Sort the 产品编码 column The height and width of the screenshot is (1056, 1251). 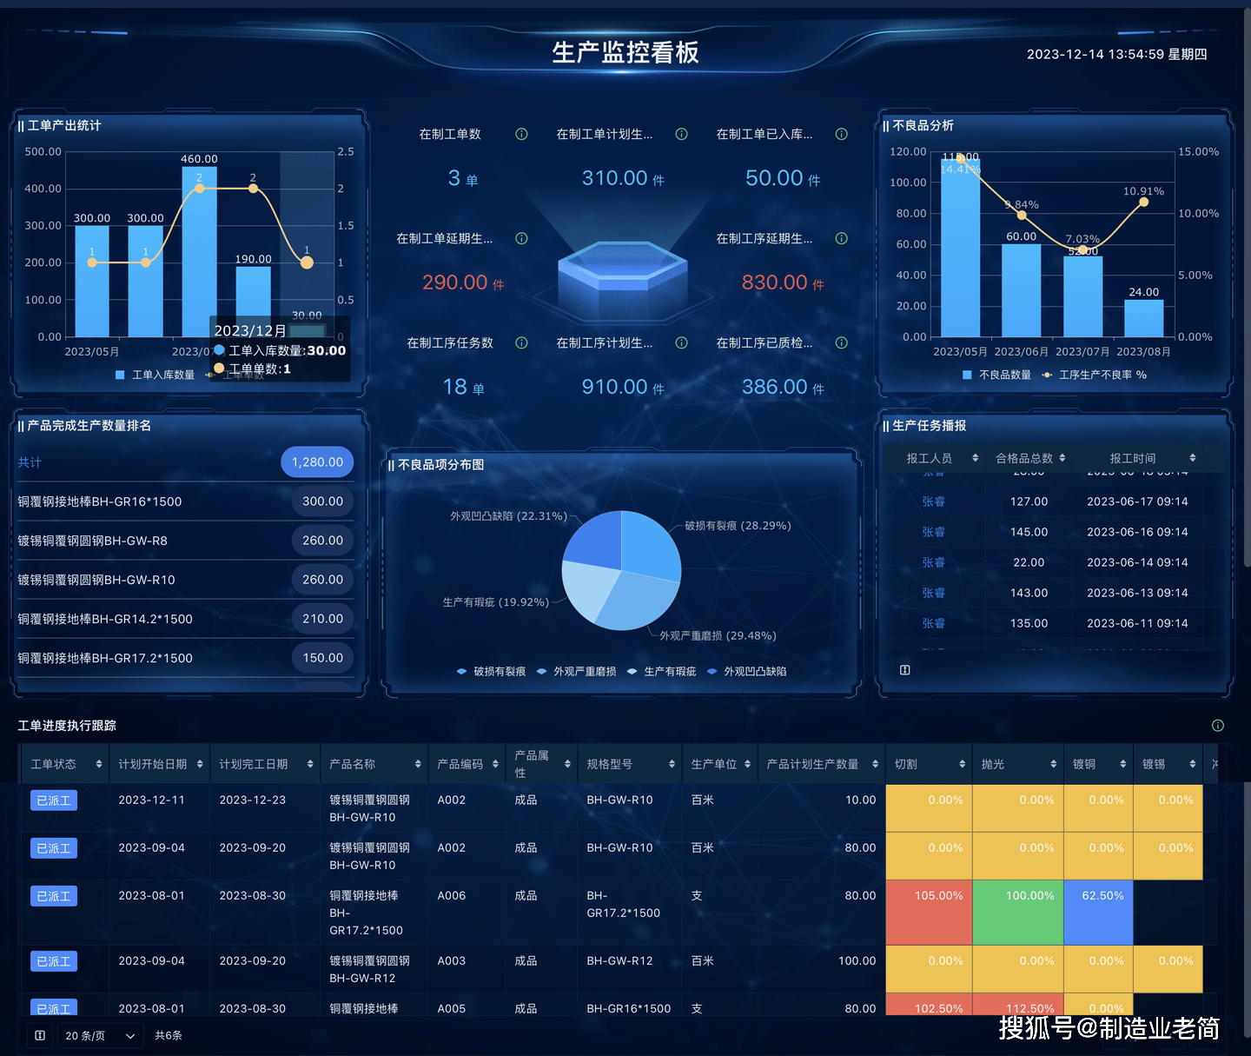495,764
